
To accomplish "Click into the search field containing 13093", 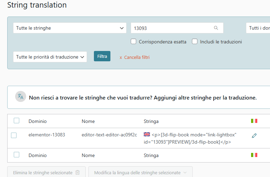I will point(172,28).
